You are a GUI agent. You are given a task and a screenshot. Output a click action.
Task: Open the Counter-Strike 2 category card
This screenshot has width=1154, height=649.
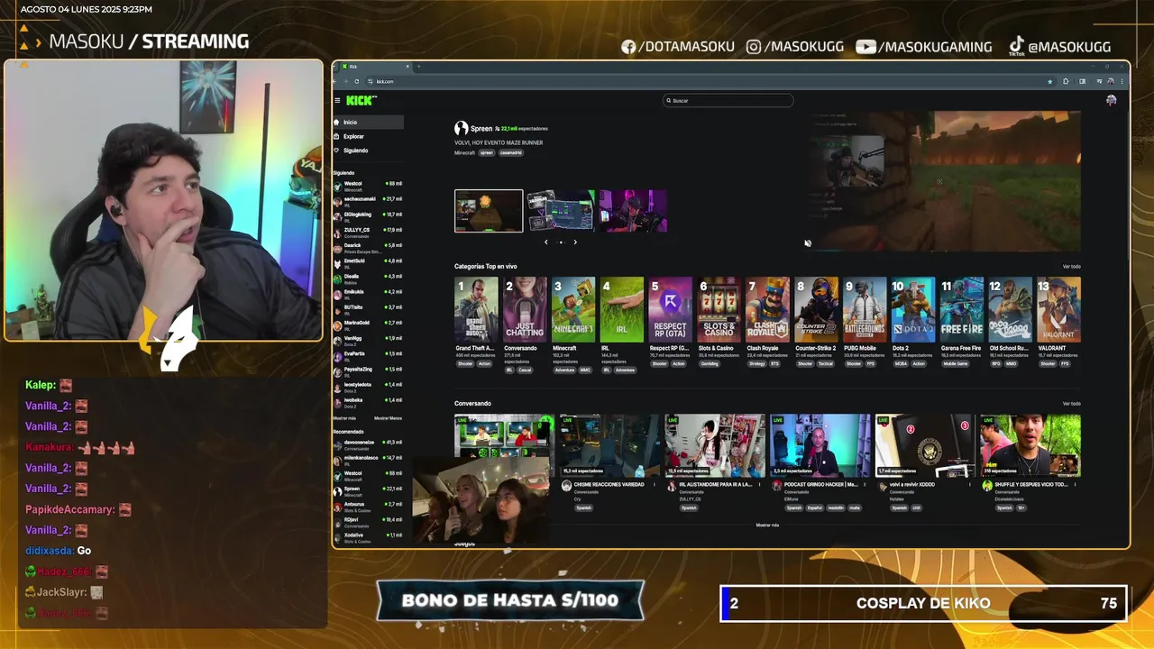click(x=817, y=310)
